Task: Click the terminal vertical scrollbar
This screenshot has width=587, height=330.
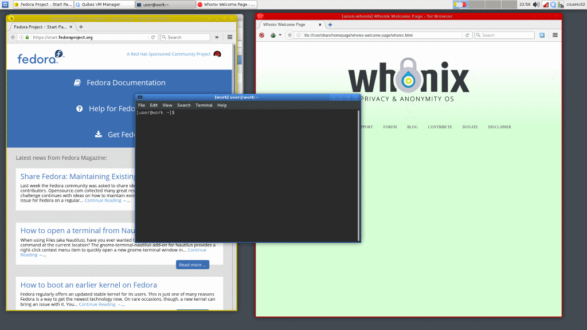Action: pos(358,175)
